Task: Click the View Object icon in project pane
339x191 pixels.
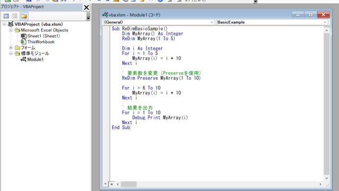Action: pos(14,16)
